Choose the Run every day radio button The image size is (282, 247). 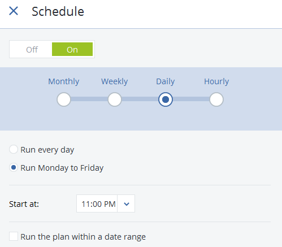point(14,149)
